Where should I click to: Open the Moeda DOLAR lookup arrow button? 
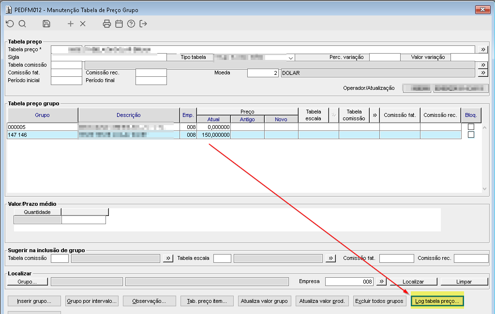(483, 73)
